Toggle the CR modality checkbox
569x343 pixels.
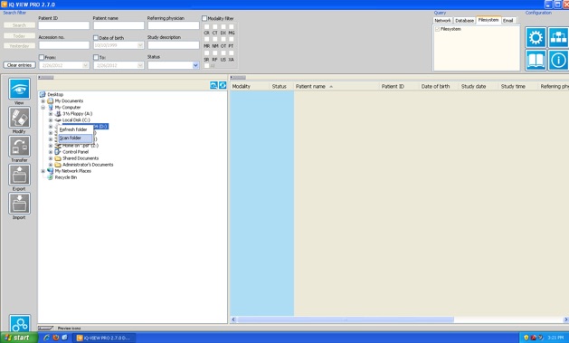[206, 26]
